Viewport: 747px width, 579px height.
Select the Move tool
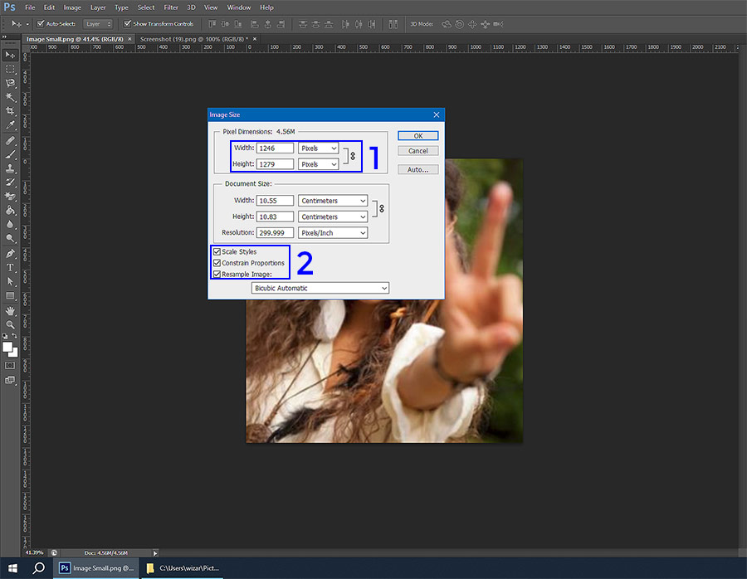click(x=10, y=55)
